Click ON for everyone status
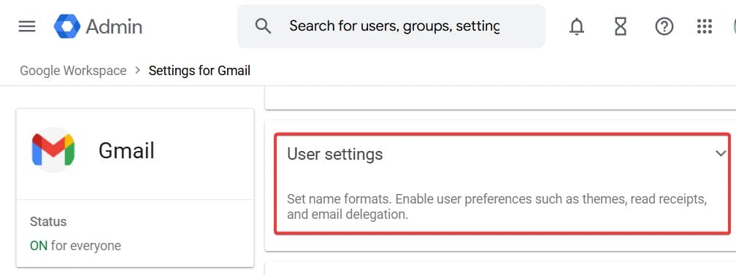 (x=76, y=245)
